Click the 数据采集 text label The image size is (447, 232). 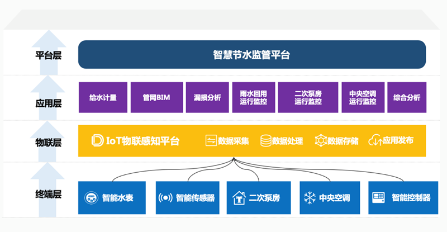point(234,141)
